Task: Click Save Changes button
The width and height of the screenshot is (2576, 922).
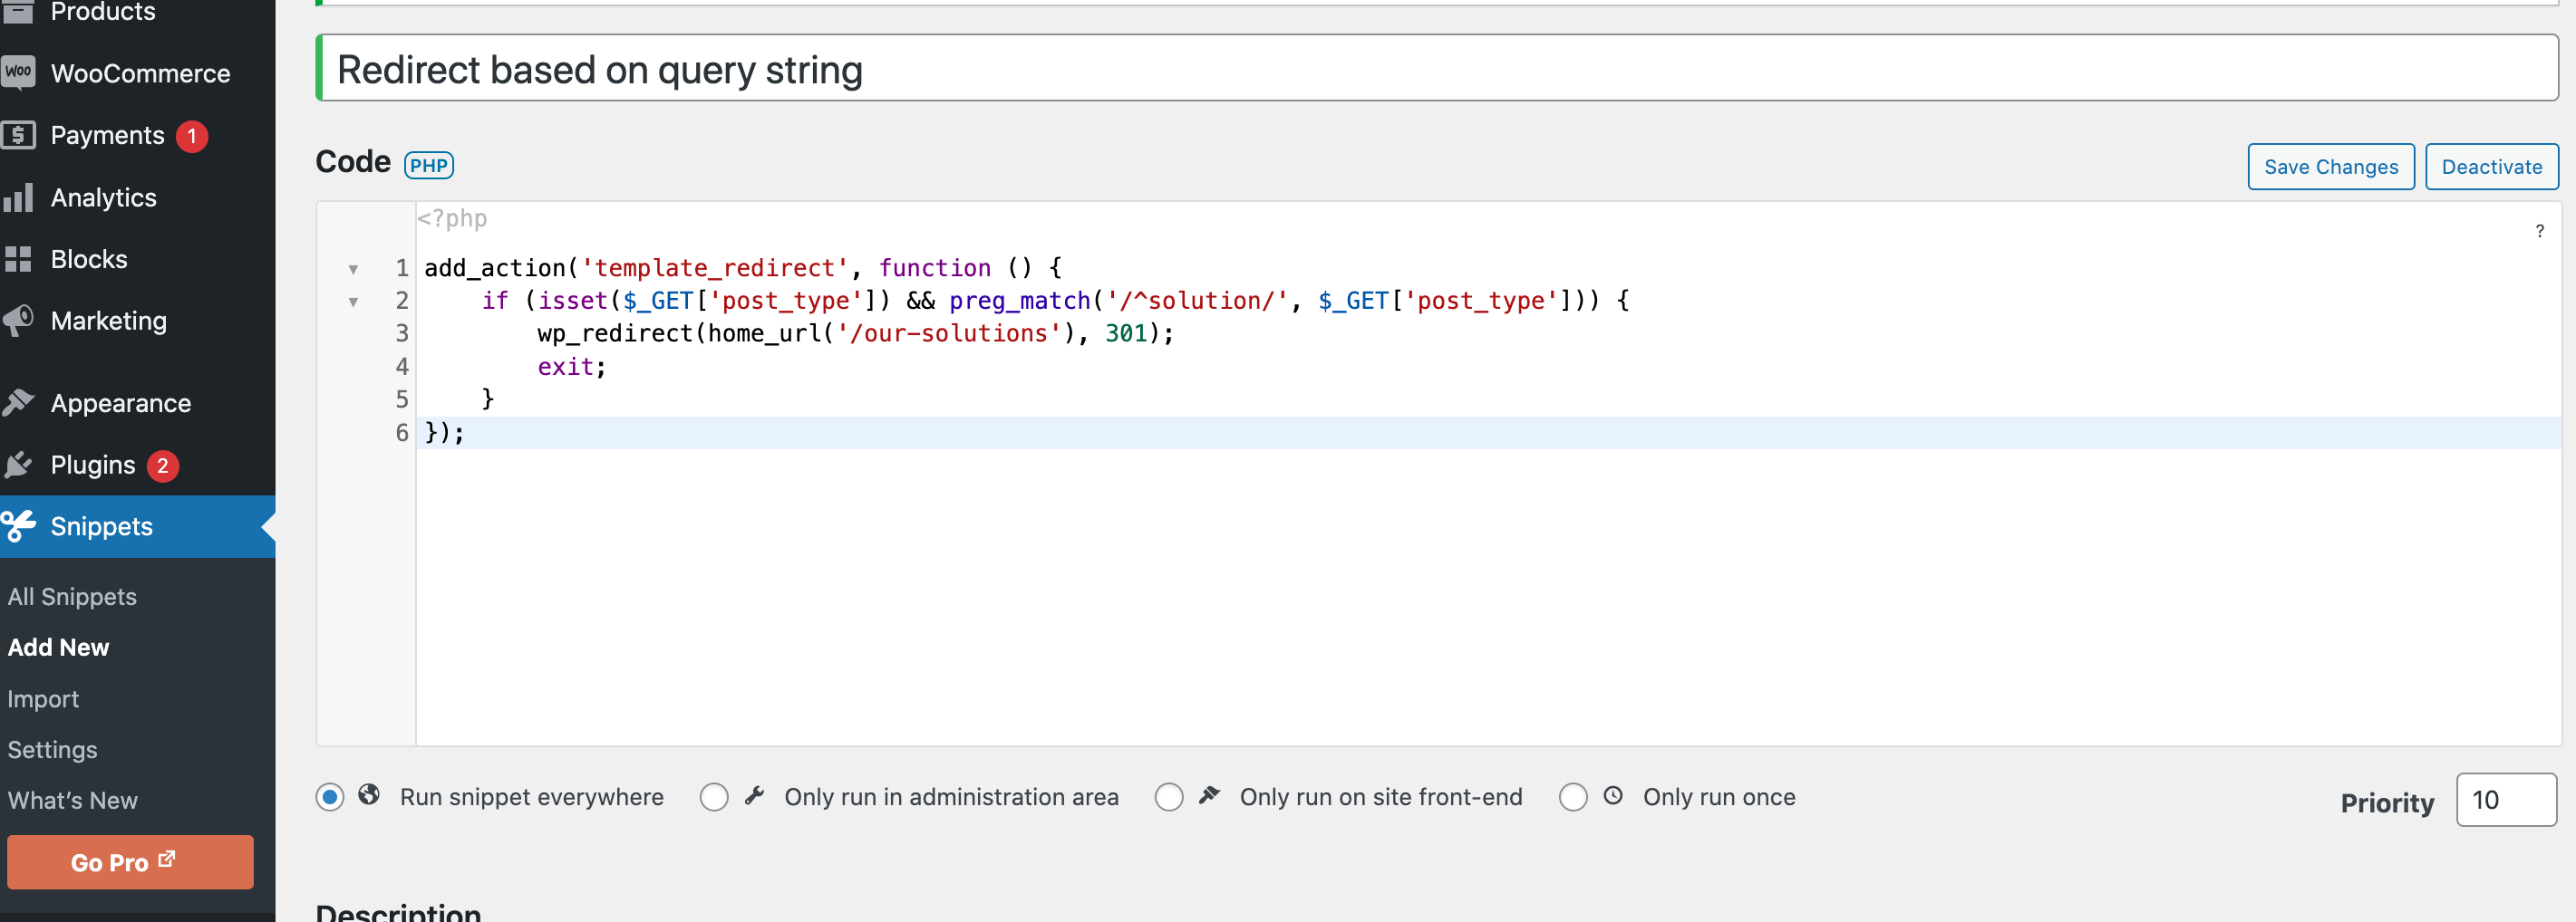Action: (x=2330, y=167)
